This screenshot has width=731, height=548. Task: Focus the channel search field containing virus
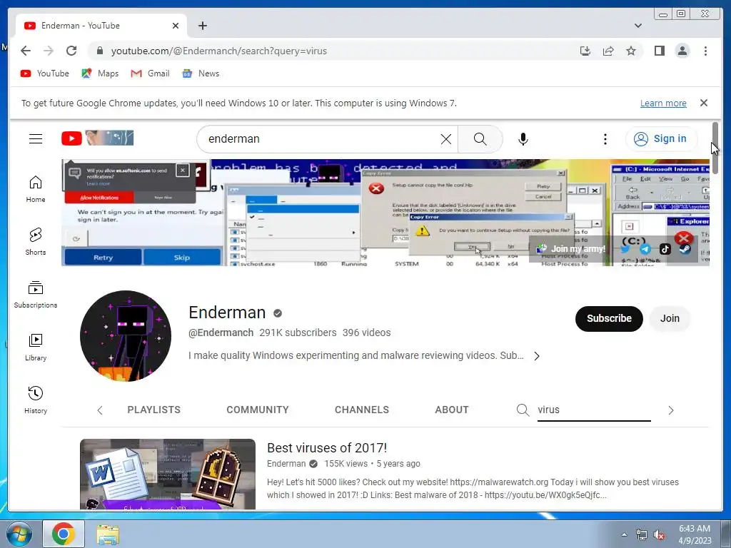click(x=593, y=410)
